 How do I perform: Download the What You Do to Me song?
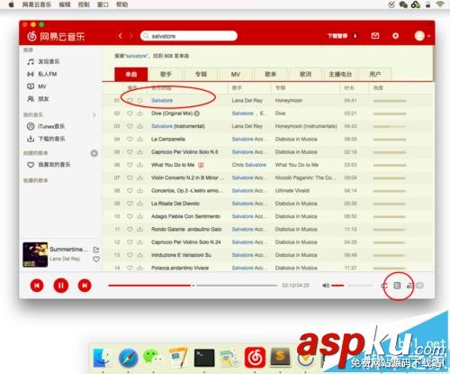(139, 165)
